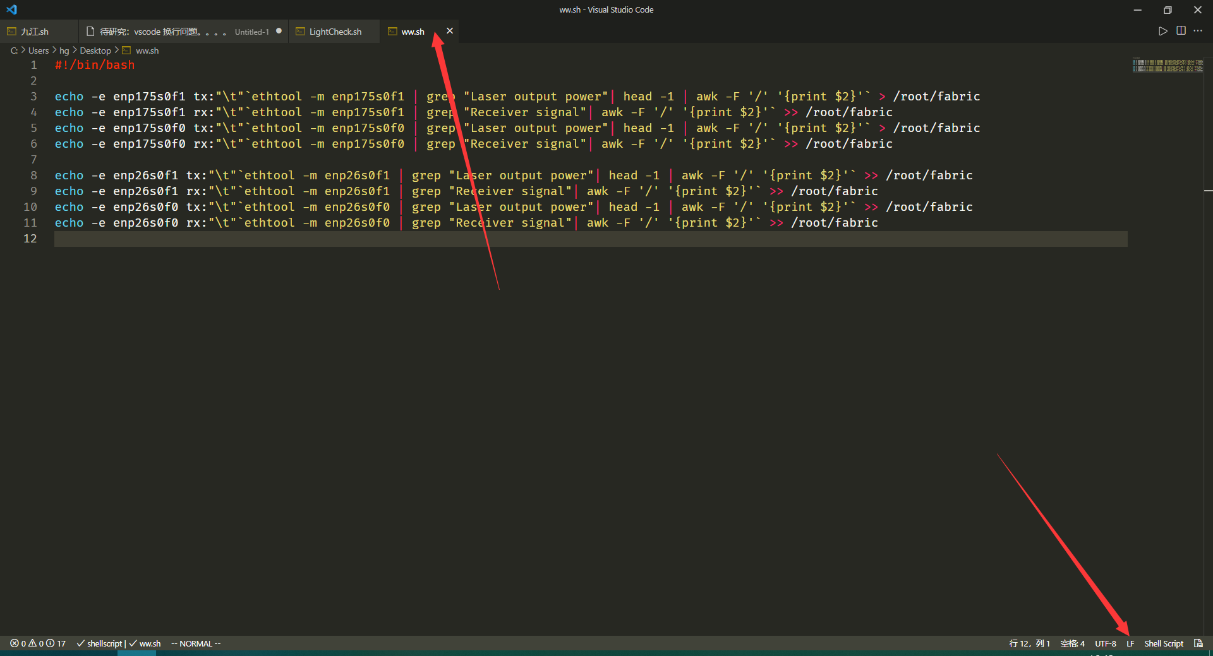Click the echo keyword on line 3
Image resolution: width=1213 pixels, height=656 pixels.
click(x=69, y=97)
